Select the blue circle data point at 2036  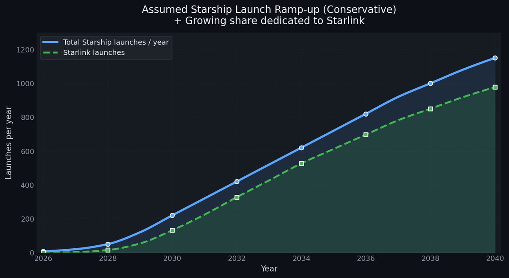(x=366, y=114)
